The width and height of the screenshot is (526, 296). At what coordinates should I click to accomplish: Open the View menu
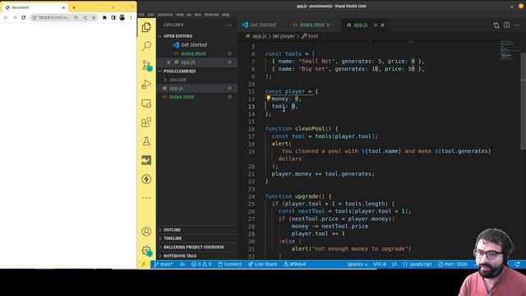tap(180, 15)
